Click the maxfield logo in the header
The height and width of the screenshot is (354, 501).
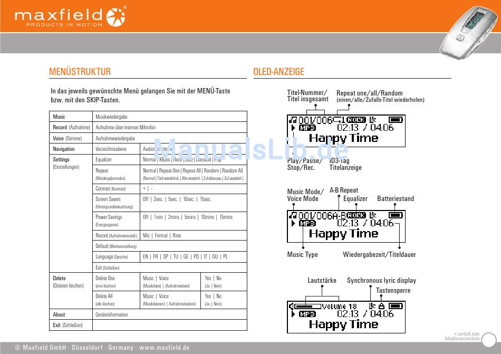[70, 17]
